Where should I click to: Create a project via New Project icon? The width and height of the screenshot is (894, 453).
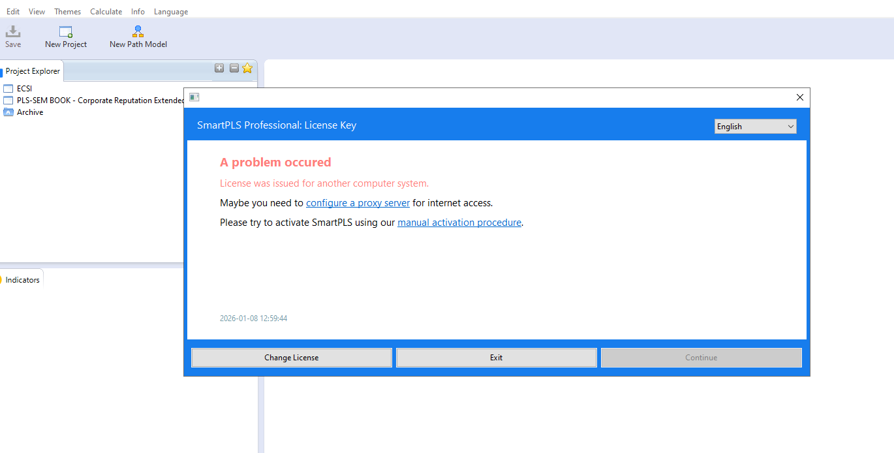pos(65,32)
